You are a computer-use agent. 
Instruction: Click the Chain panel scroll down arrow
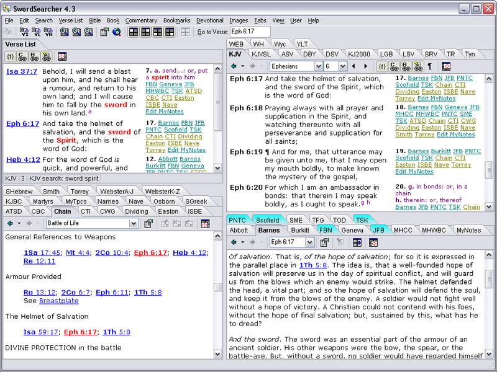(218, 354)
